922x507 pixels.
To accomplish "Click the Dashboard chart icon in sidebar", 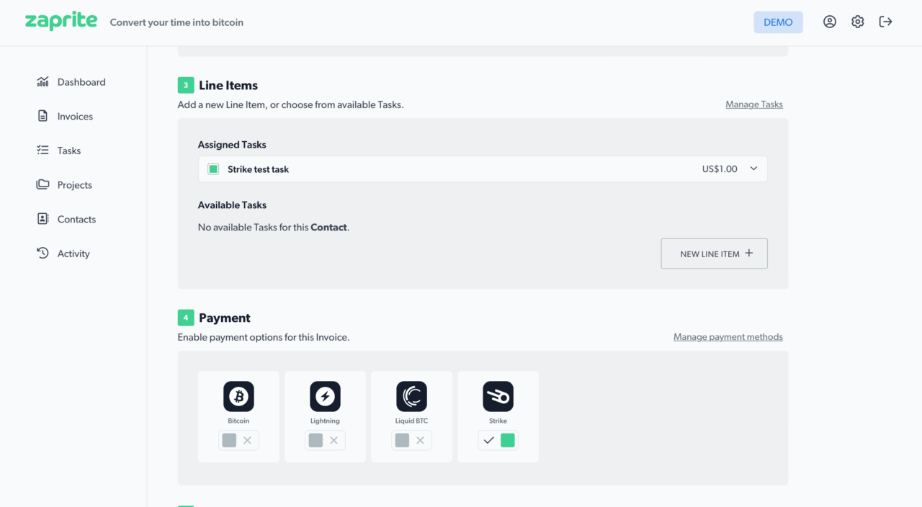I will click(x=42, y=82).
